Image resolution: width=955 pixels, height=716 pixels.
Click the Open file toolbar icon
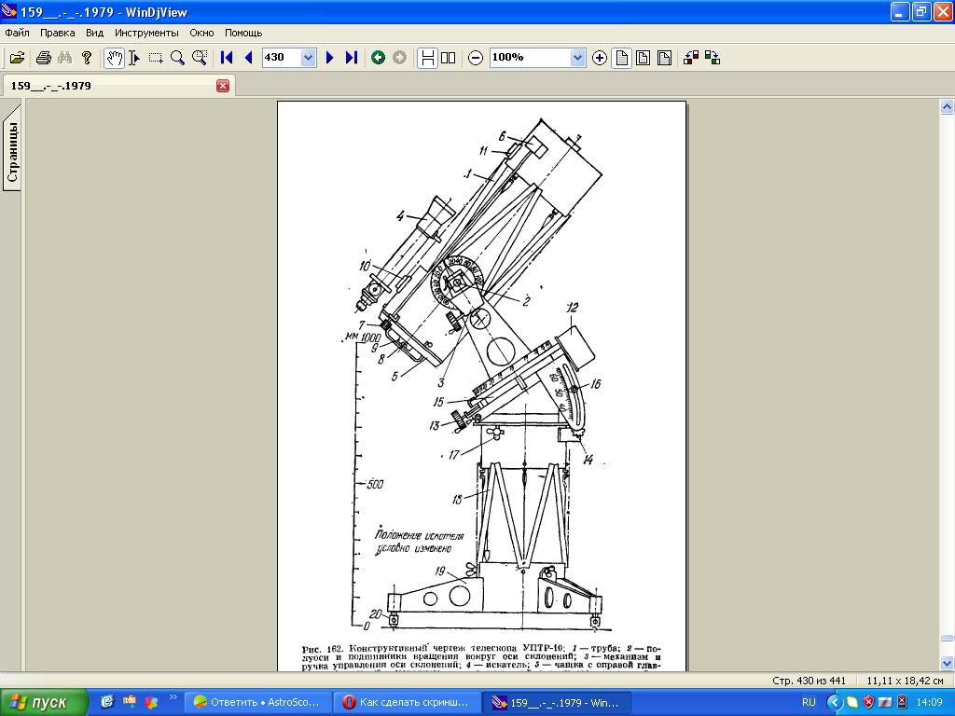coord(17,58)
